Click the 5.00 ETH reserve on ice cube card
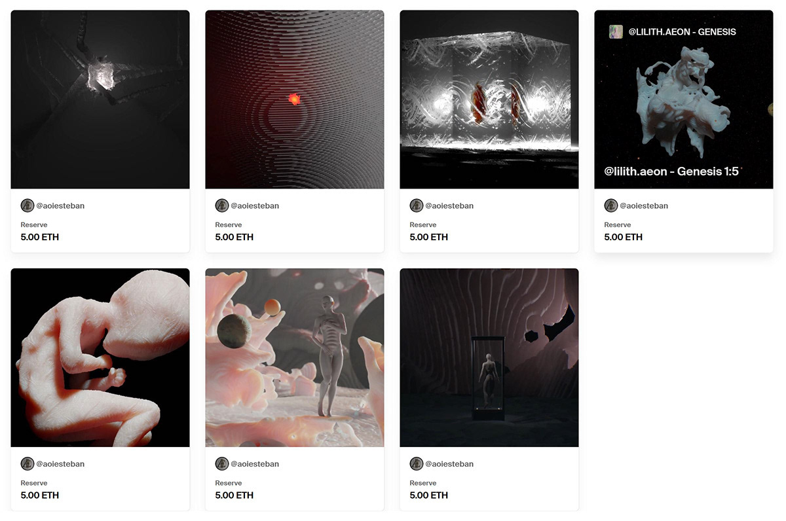 429,237
